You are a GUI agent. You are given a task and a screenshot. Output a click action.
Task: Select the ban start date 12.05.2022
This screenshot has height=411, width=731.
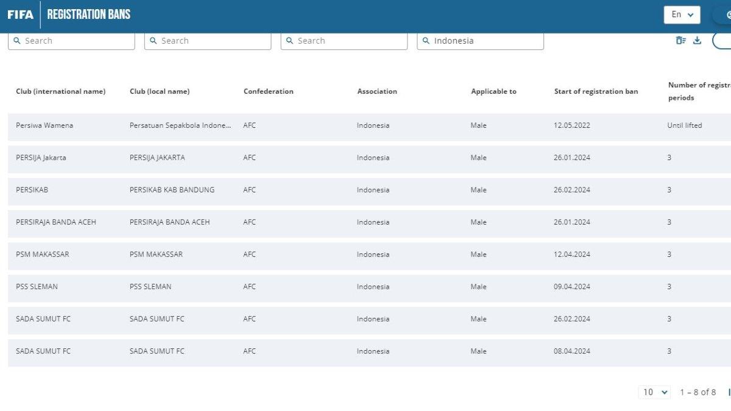coord(572,125)
